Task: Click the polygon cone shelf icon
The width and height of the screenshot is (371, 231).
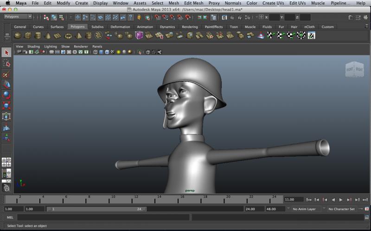Action: pos(48,36)
